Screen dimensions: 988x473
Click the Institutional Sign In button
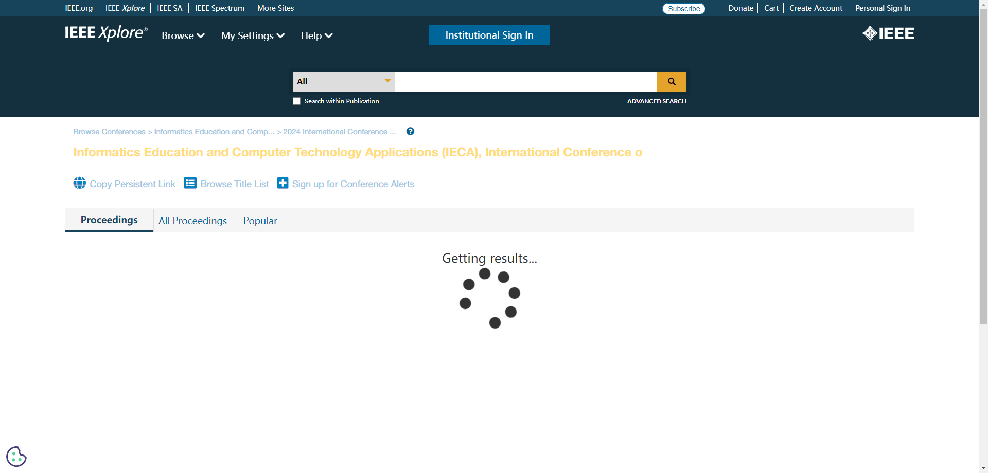coord(489,35)
